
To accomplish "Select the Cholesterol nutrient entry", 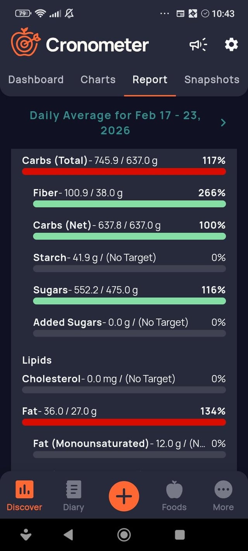I will click(98, 379).
